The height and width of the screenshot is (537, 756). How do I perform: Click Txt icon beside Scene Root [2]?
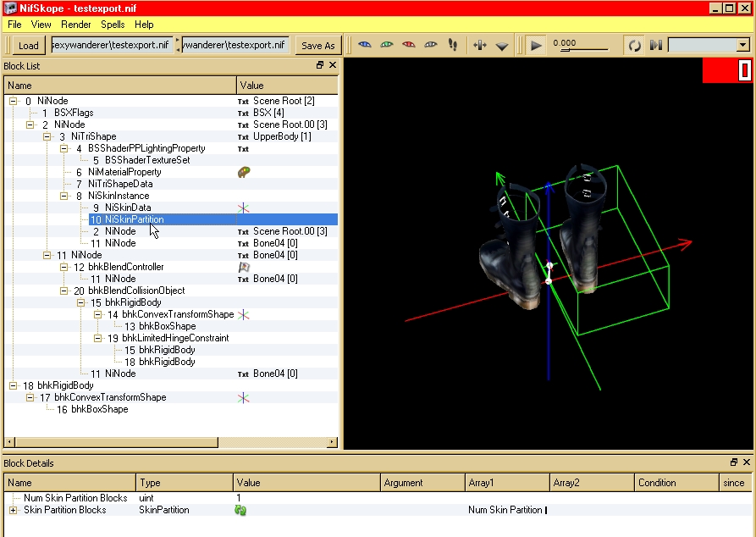pos(243,102)
